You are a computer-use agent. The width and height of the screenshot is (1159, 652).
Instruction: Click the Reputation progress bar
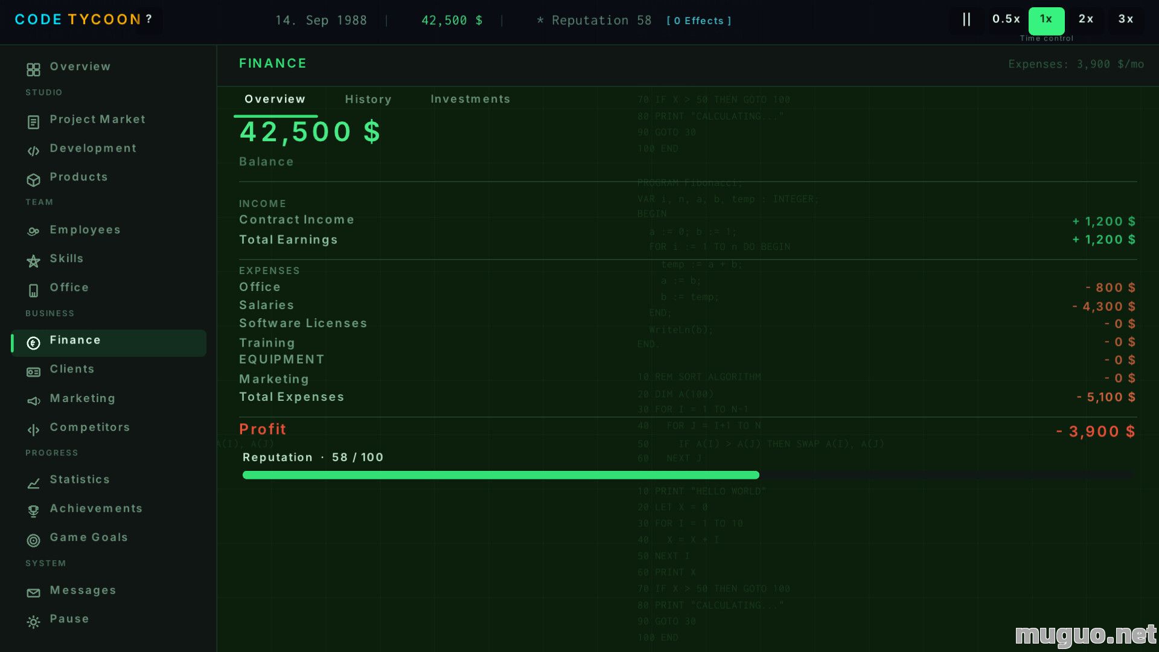pyautogui.click(x=689, y=476)
